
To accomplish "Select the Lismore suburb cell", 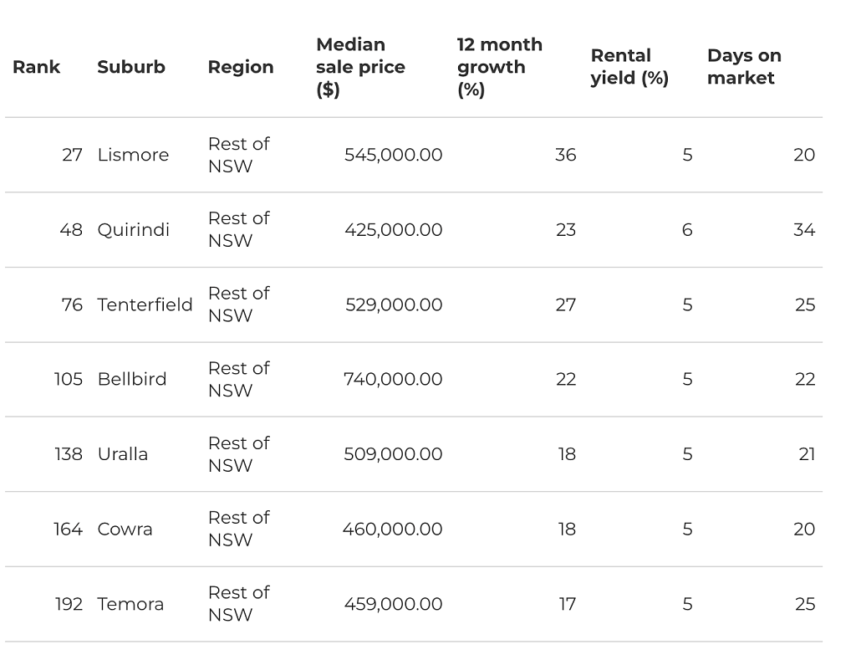I will coord(133,155).
